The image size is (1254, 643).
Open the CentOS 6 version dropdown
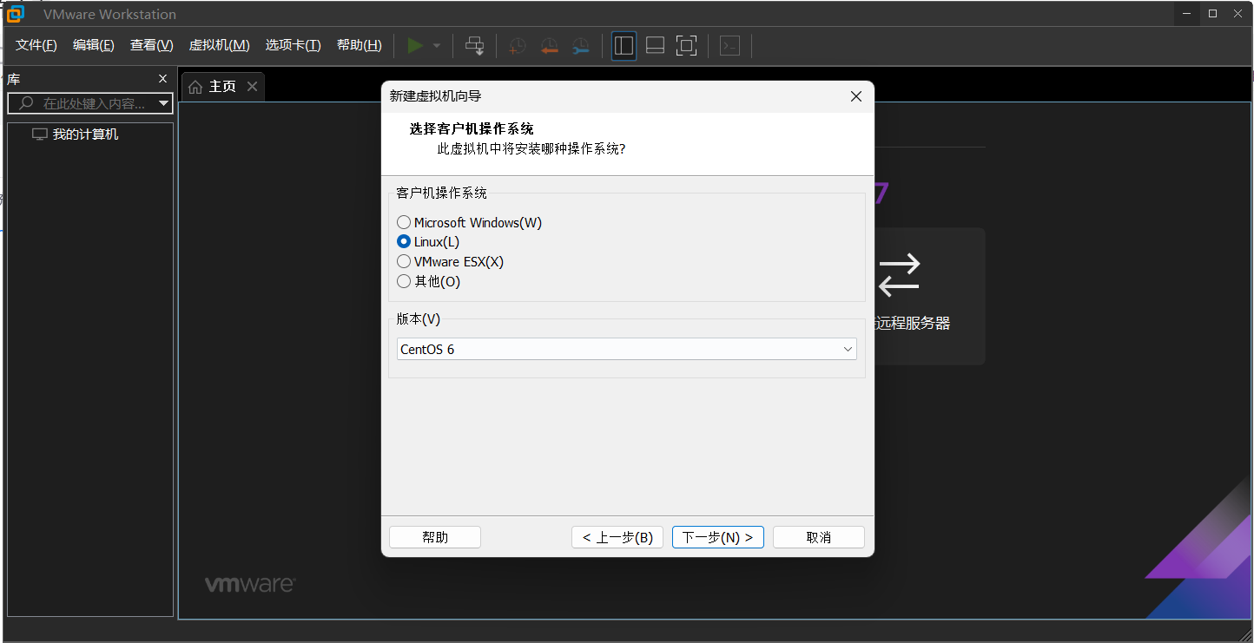point(627,349)
